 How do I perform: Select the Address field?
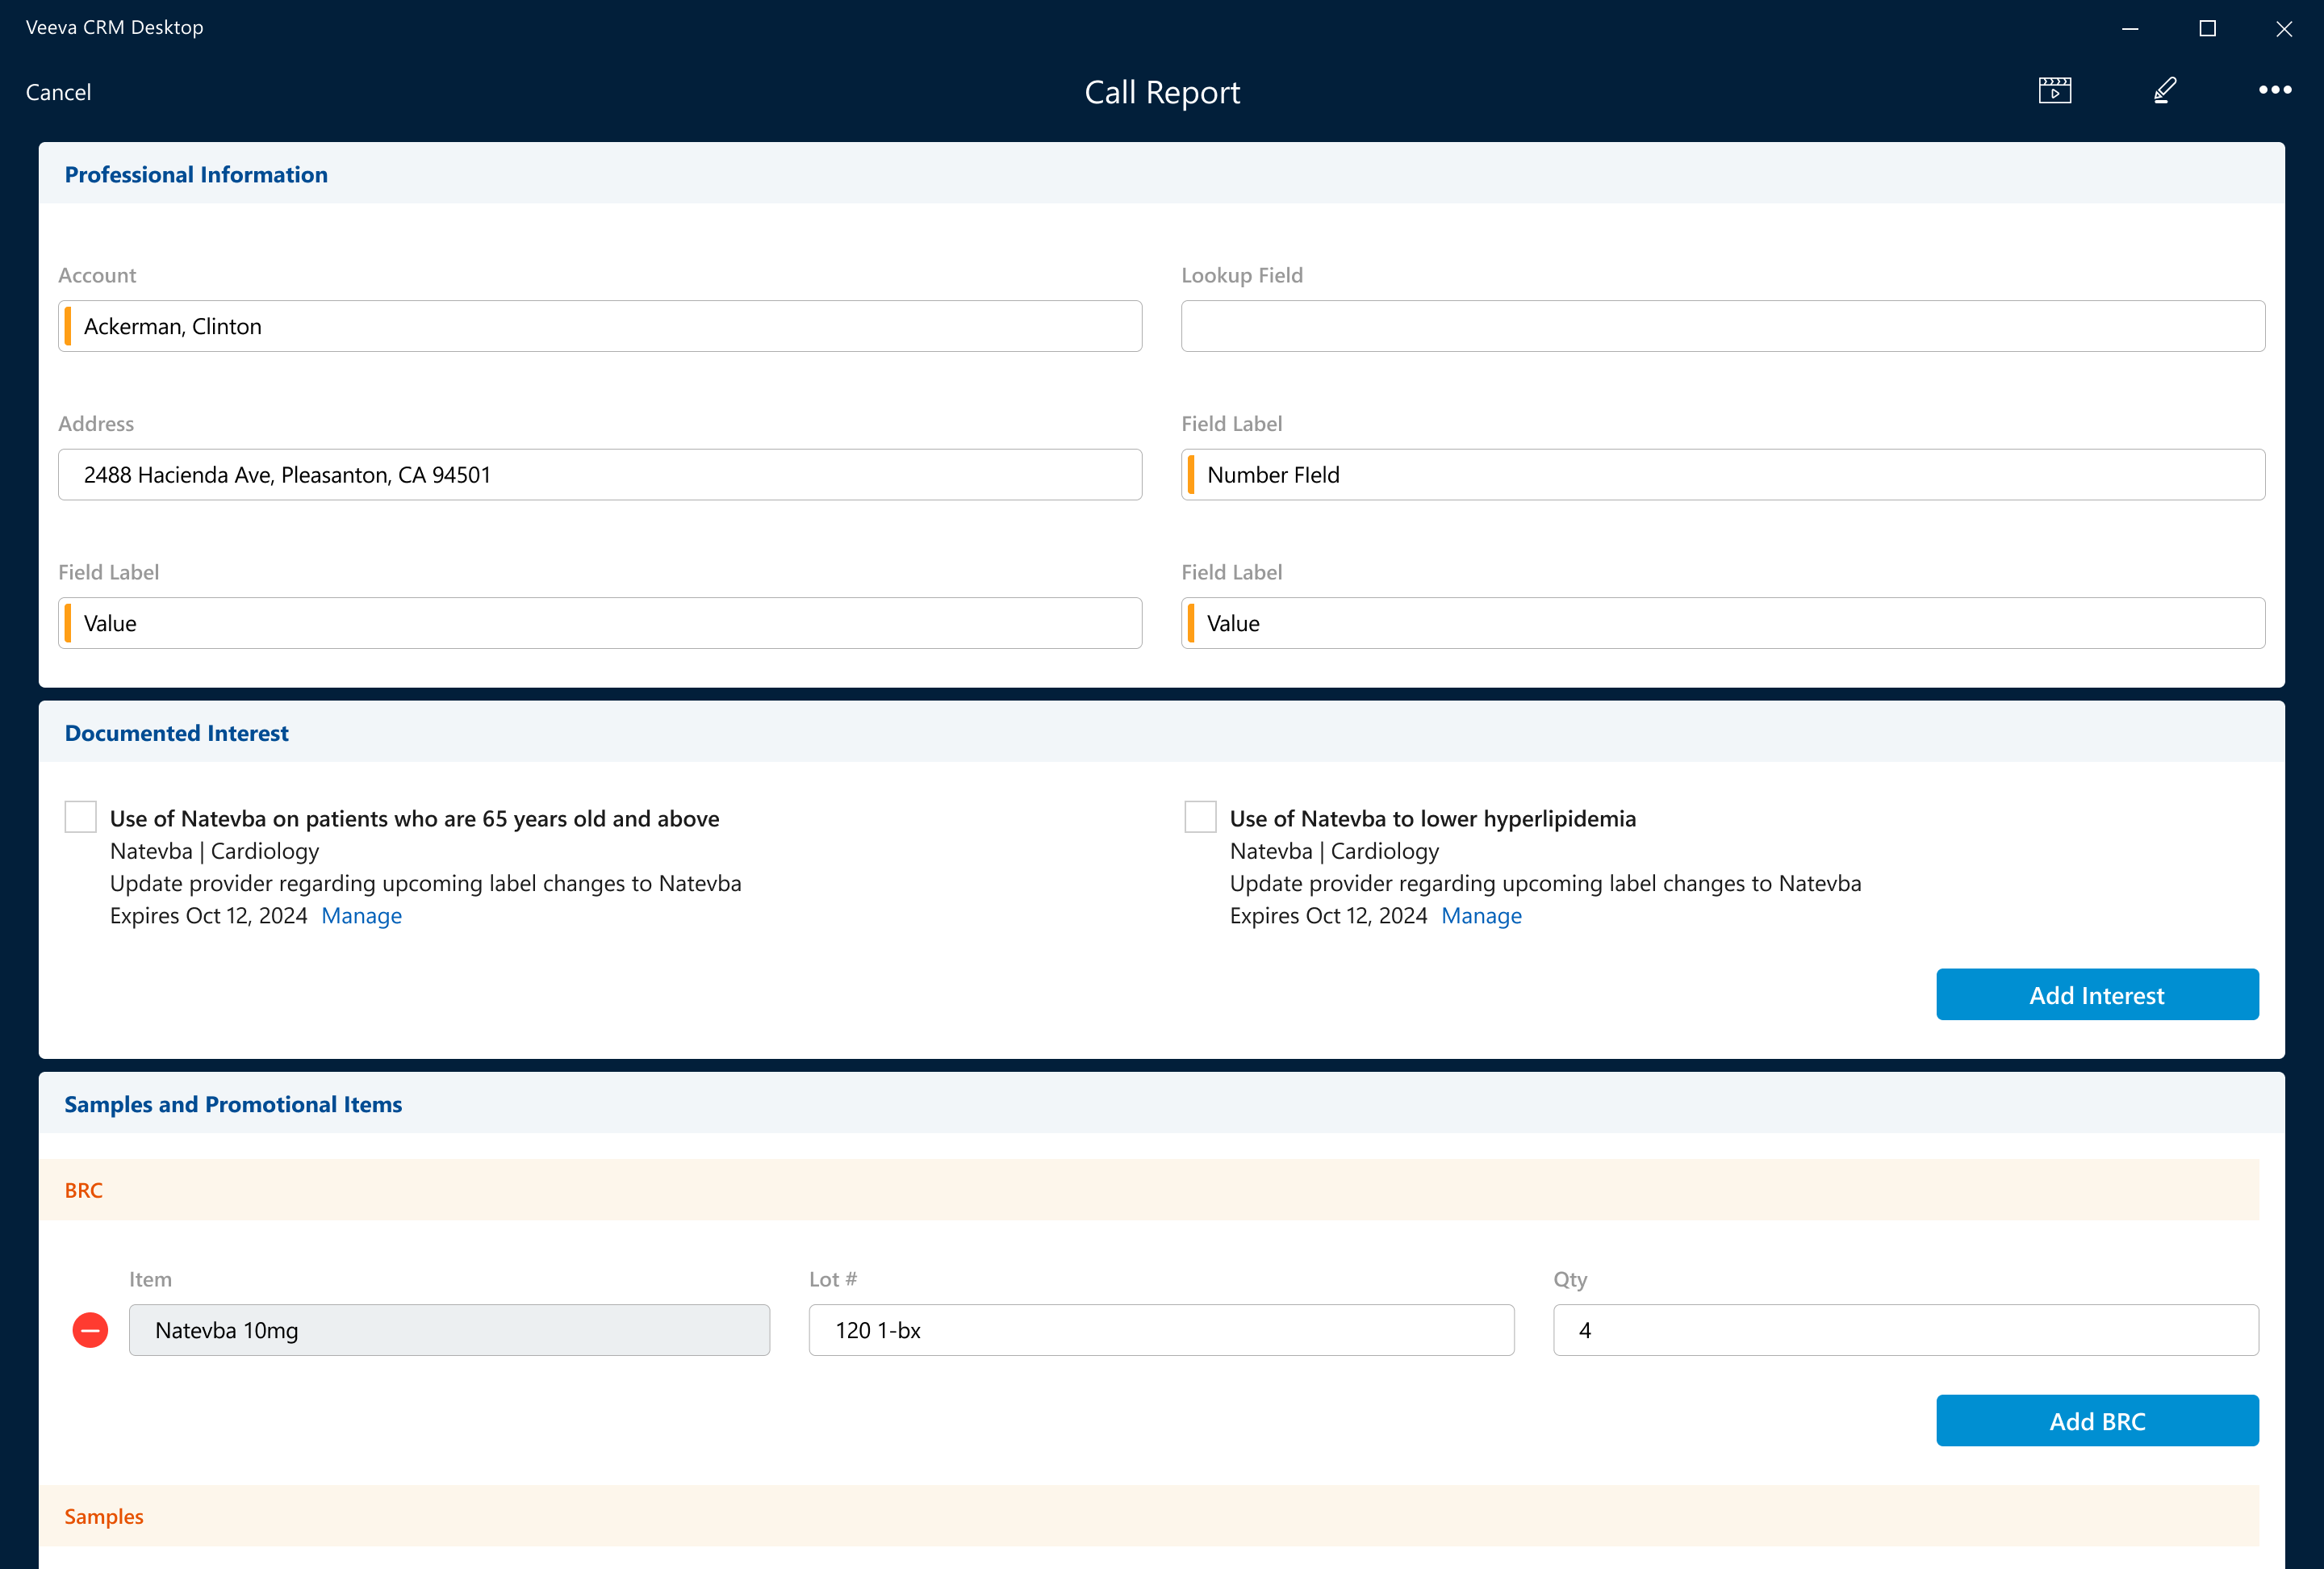point(600,475)
